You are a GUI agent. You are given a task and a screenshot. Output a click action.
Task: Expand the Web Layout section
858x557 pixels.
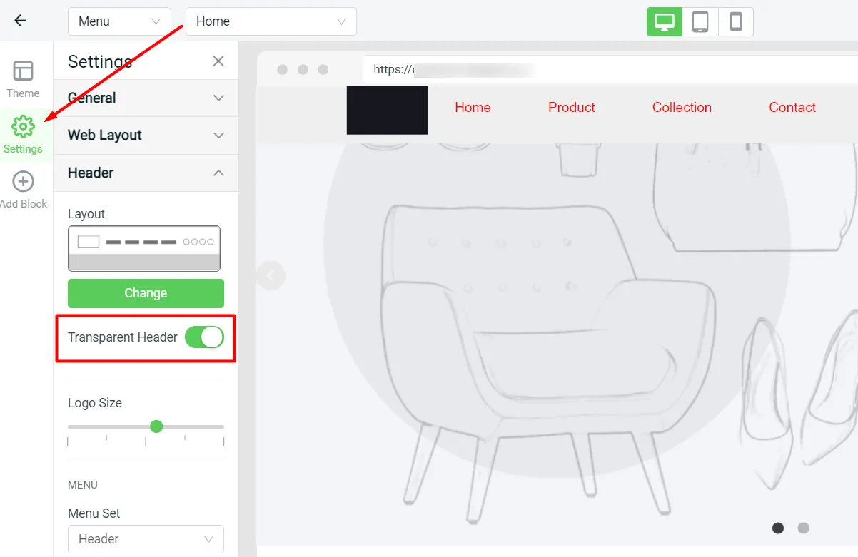coord(146,135)
